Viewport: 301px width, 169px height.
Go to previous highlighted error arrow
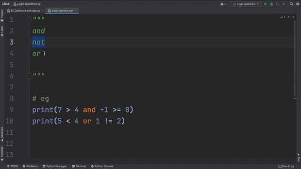click(x=288, y=17)
